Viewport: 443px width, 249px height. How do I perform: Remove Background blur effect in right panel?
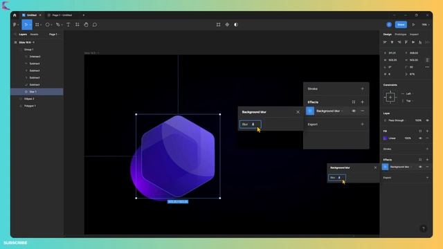427,167
